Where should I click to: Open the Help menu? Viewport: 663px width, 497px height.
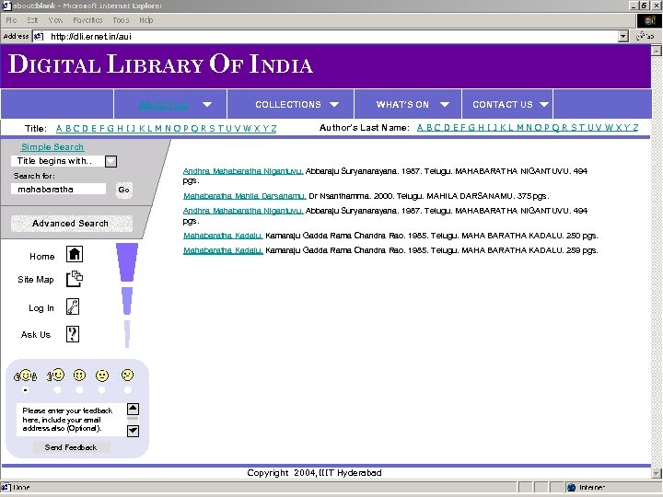(146, 20)
